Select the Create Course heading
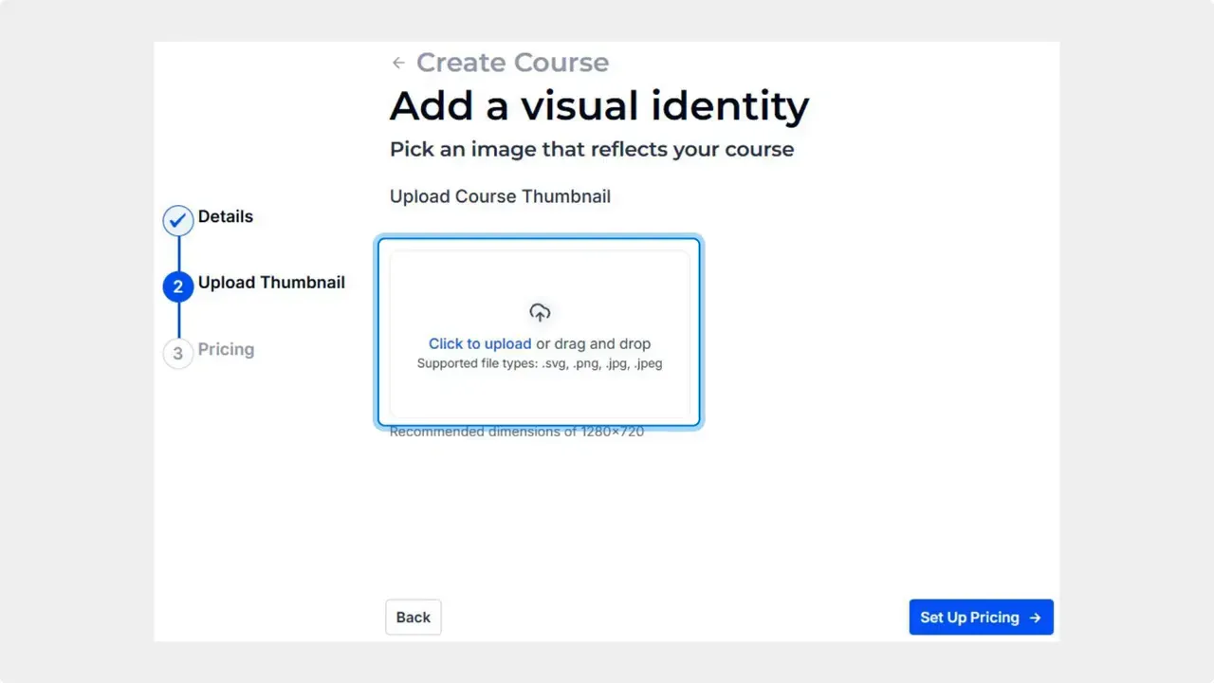The image size is (1214, 683). [x=512, y=62]
